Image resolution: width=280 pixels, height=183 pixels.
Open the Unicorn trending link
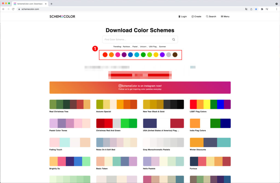pyautogui.click(x=143, y=47)
